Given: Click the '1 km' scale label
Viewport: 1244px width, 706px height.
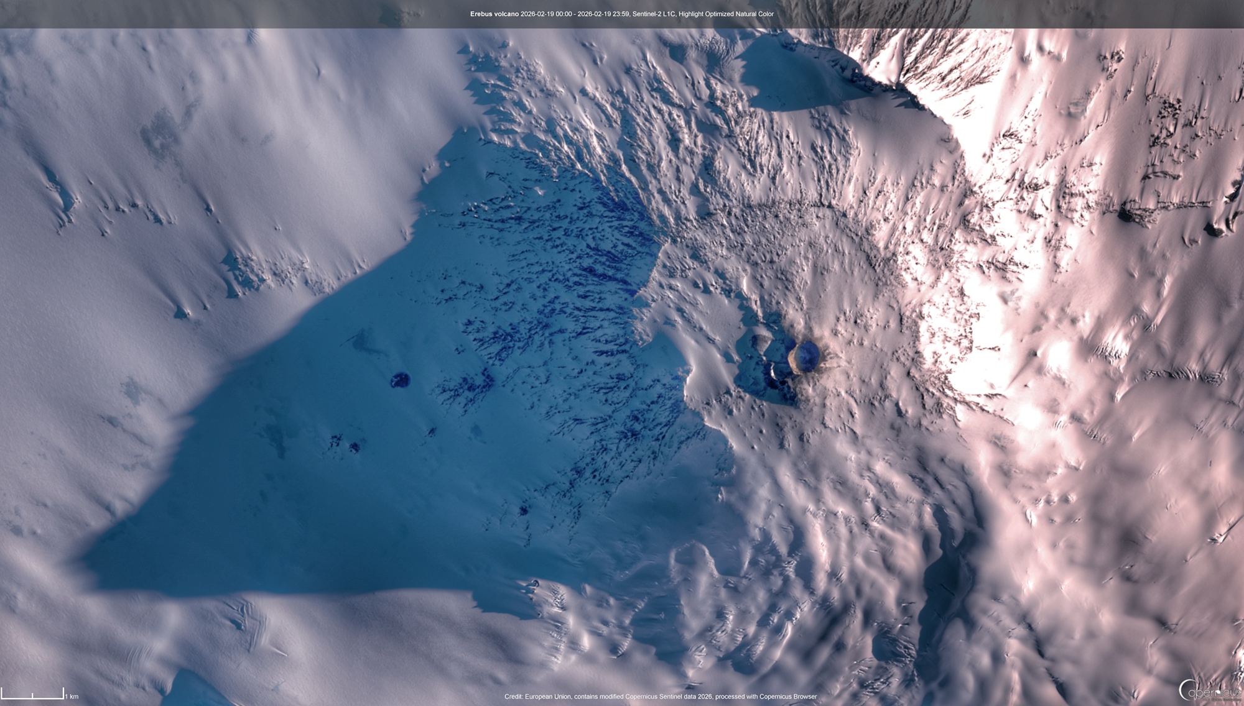Looking at the screenshot, I should (x=72, y=697).
